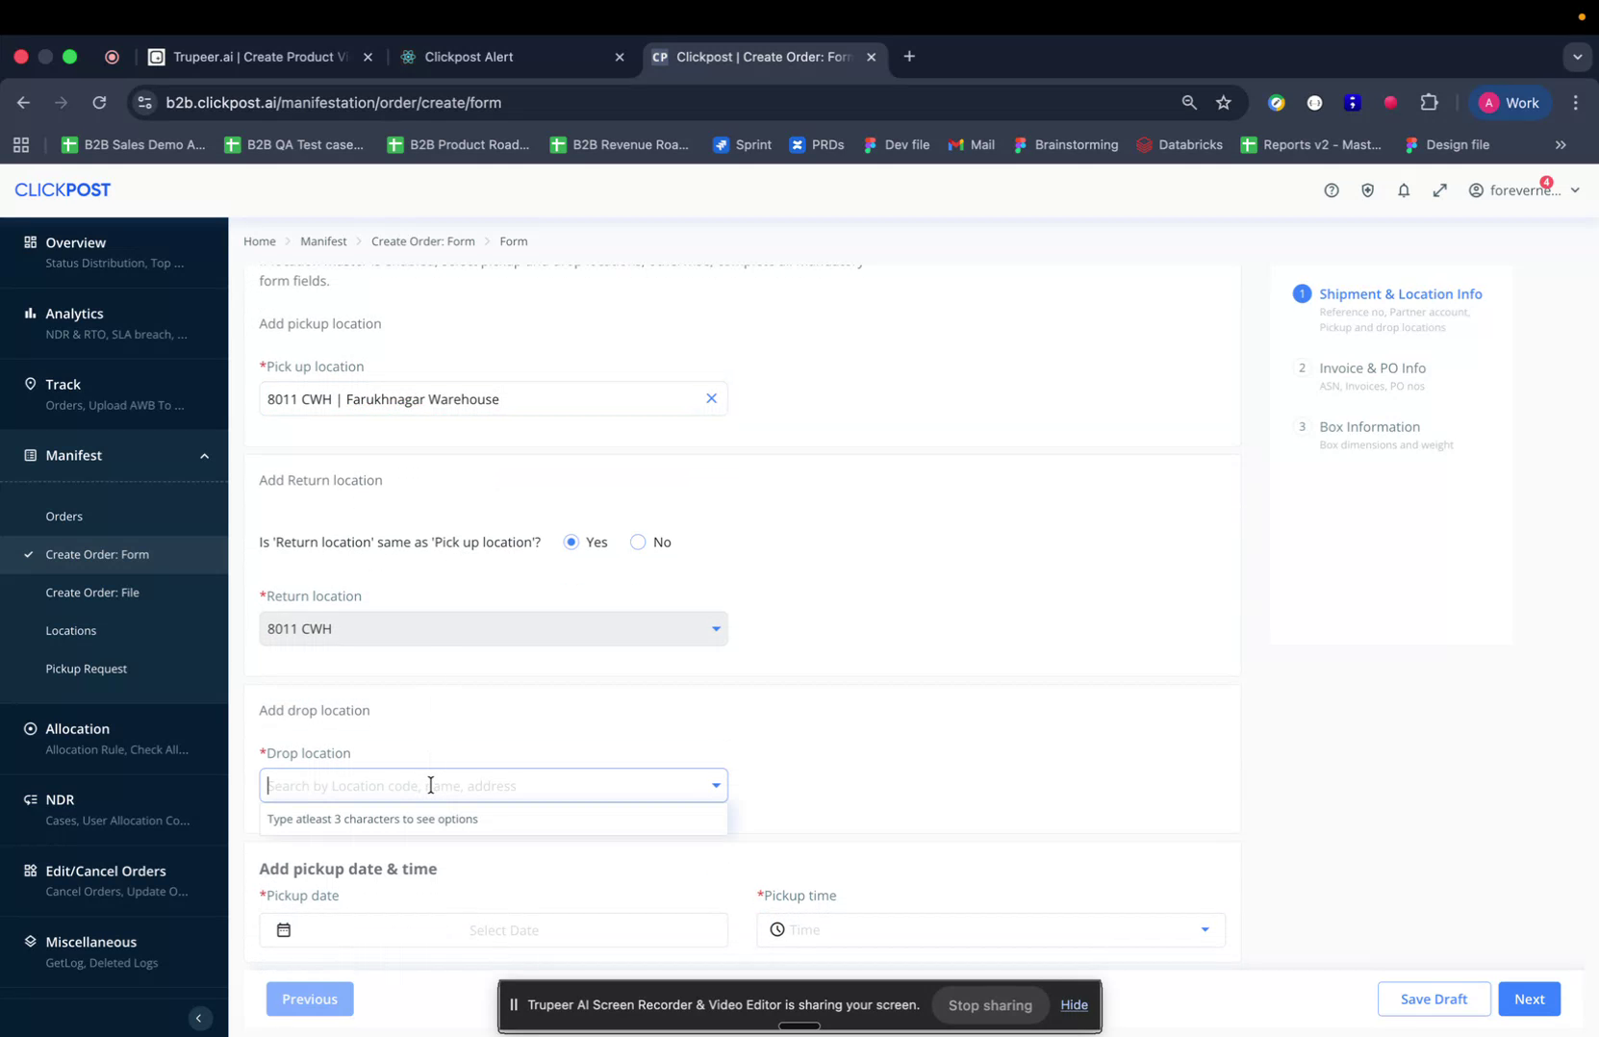
Task: Click the notifications bell icon
Action: [x=1404, y=190]
